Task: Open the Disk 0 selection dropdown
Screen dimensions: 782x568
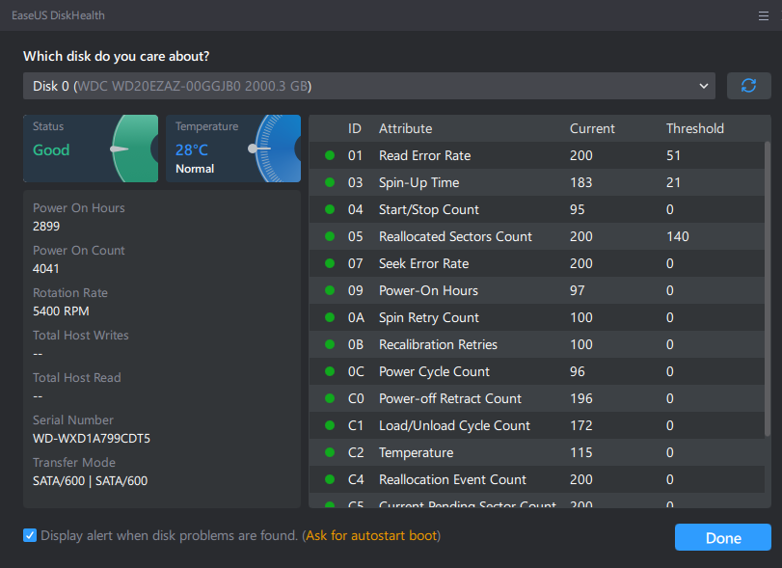Action: [x=369, y=86]
